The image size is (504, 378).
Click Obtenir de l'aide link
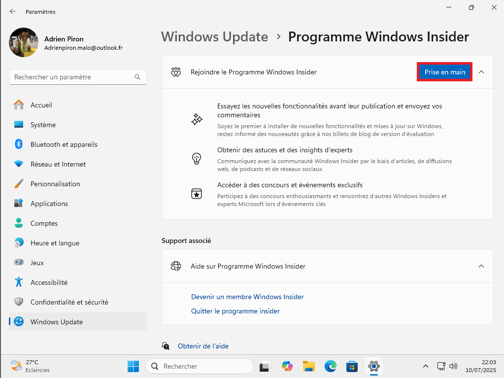coord(203,346)
